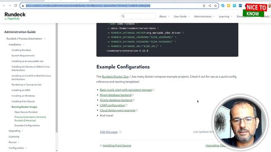Viewport: 271px width, 152px height.
Task: Open Rundeck as a Tomcat servlet page
Action: point(26,84)
